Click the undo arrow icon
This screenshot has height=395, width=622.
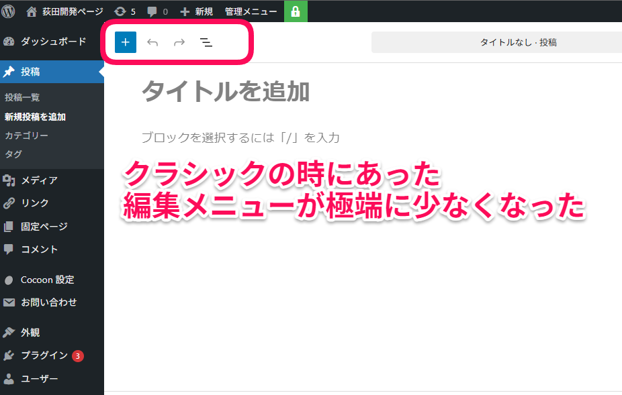tap(152, 42)
